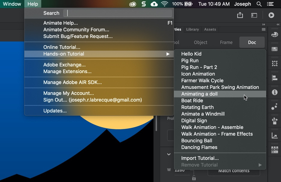Choose the Digital Sign tutorial
The width and height of the screenshot is (281, 182).
point(220,121)
